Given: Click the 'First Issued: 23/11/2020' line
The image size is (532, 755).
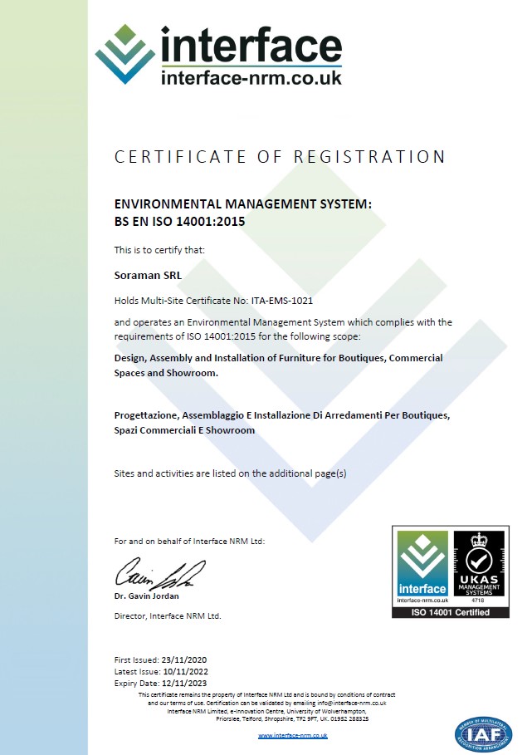Looking at the screenshot, I should pyautogui.click(x=161, y=660).
